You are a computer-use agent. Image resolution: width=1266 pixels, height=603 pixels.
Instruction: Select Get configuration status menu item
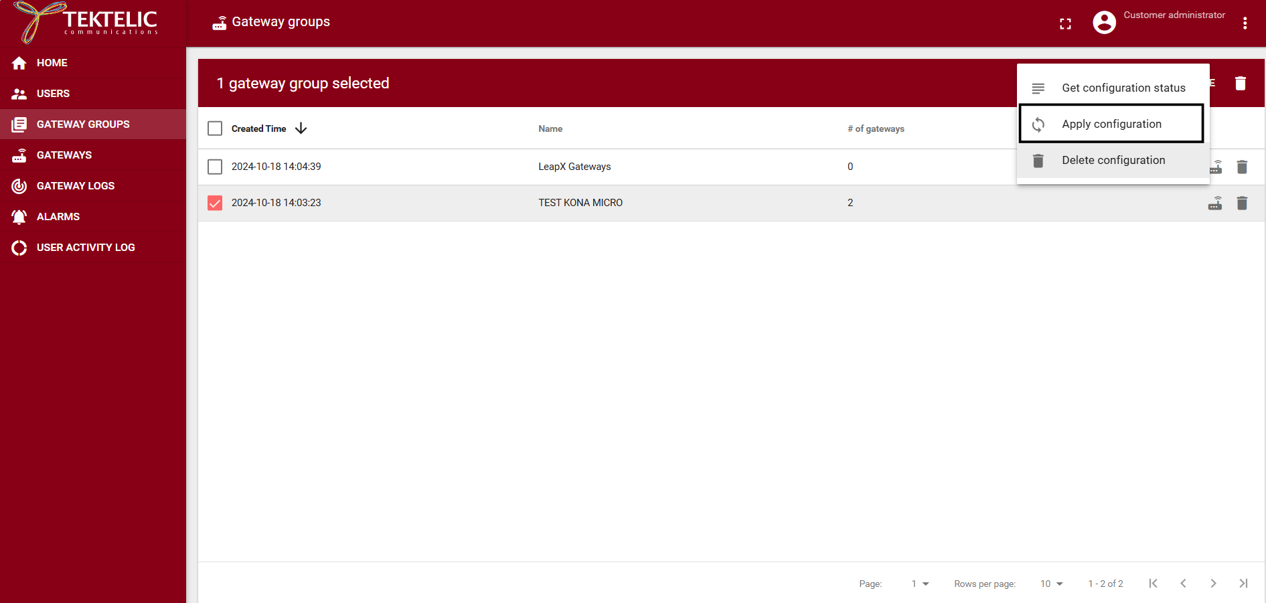click(1123, 88)
